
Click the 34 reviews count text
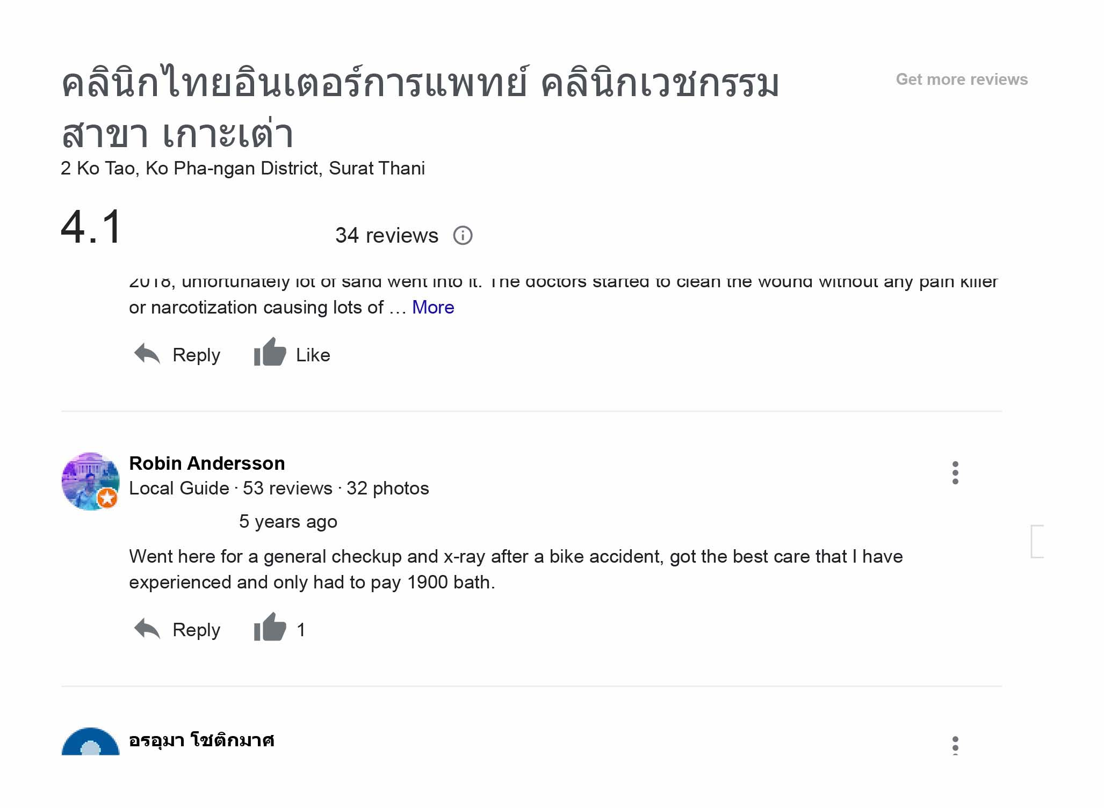click(386, 236)
